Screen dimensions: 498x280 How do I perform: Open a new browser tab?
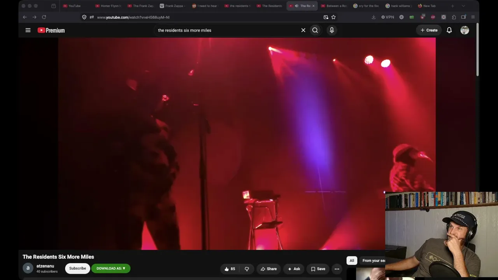click(x=452, y=6)
